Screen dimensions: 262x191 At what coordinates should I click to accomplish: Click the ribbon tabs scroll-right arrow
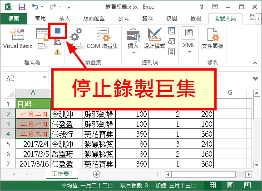[x=259, y=19]
